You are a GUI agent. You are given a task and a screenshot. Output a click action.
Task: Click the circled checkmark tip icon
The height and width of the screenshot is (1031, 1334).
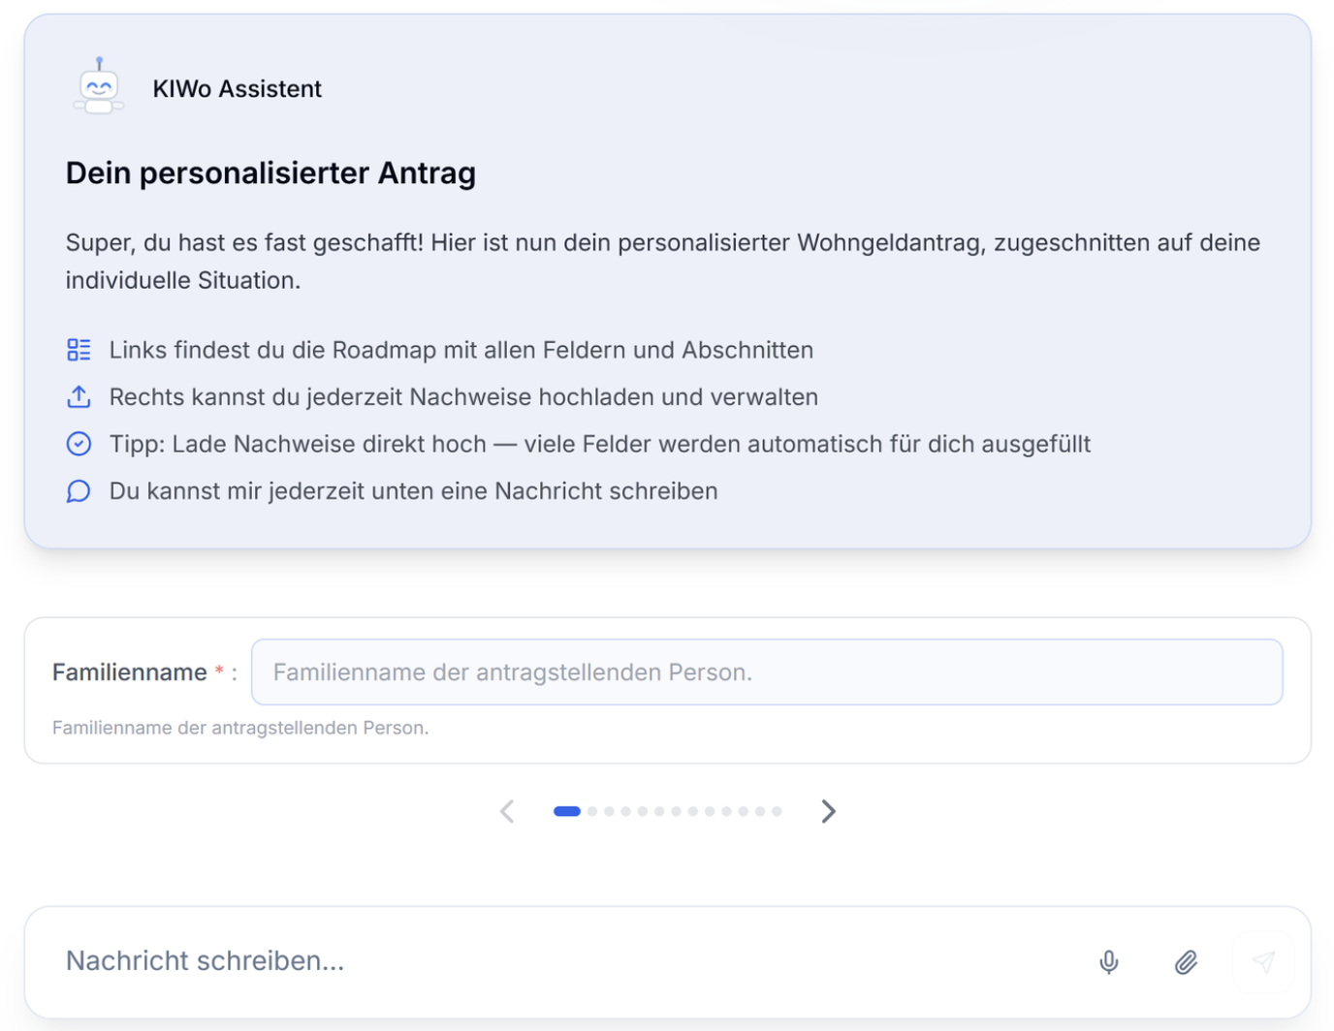click(79, 444)
